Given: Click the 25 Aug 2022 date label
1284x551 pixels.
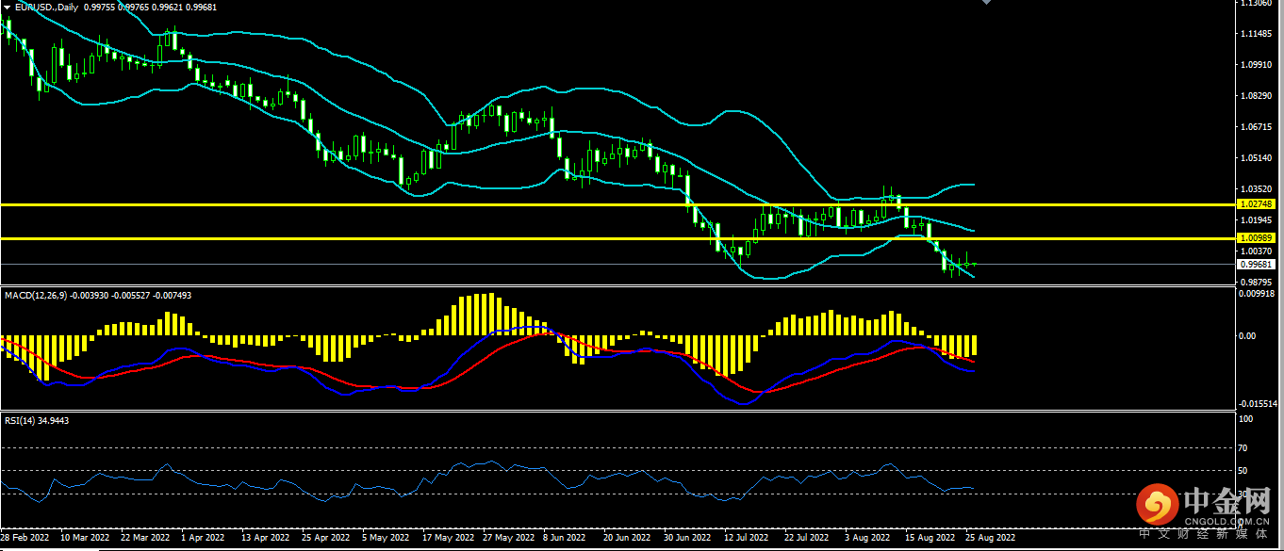Looking at the screenshot, I should pyautogui.click(x=991, y=538).
